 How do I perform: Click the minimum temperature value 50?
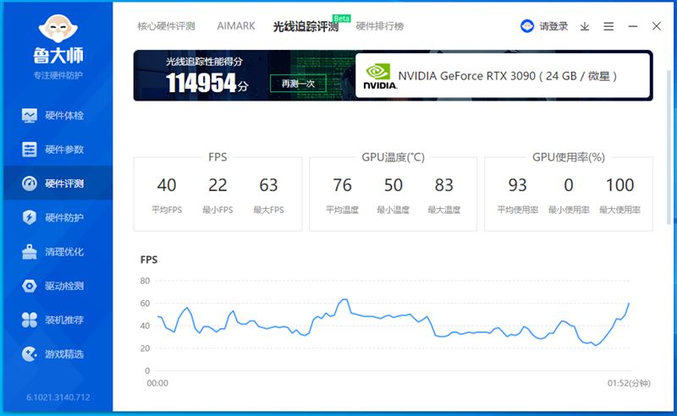tap(394, 185)
